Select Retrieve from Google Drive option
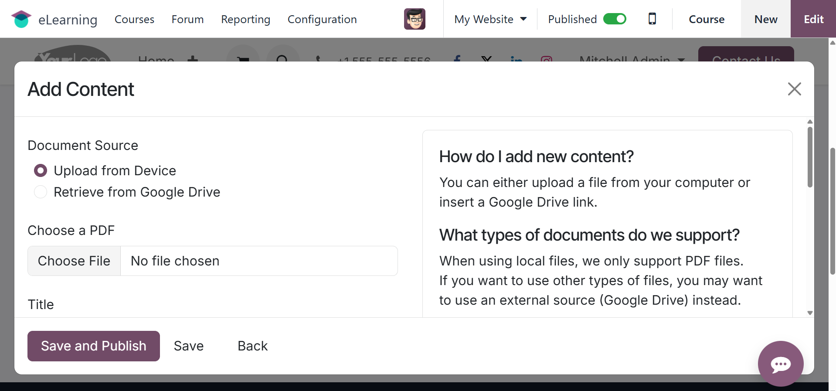Image resolution: width=836 pixels, height=391 pixels. pyautogui.click(x=41, y=192)
